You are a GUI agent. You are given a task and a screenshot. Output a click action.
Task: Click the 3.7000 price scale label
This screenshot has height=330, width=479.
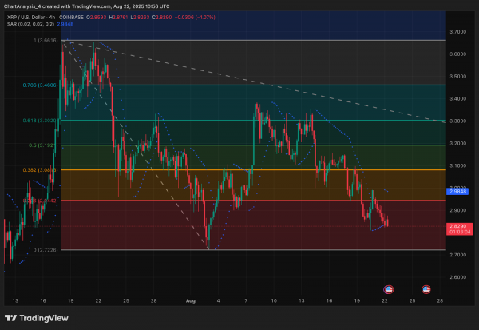(458, 32)
